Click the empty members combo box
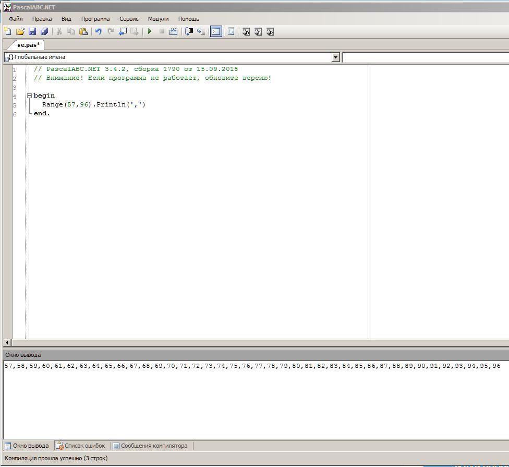The width and height of the screenshot is (509, 467). pyautogui.click(x=426, y=57)
